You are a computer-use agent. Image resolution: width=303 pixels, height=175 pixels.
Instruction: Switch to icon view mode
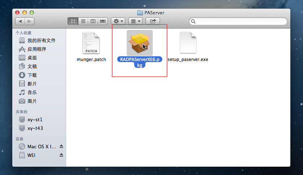pyautogui.click(x=73, y=21)
